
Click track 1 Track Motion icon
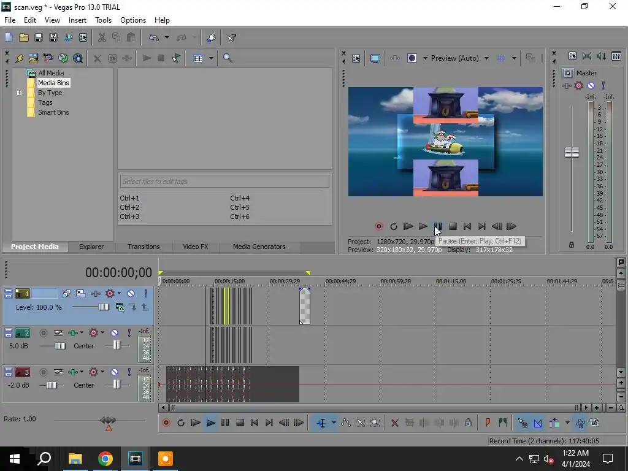point(80,294)
